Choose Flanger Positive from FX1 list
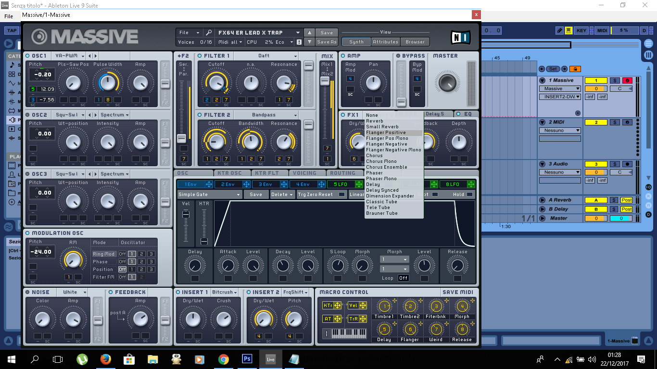The width and height of the screenshot is (657, 369). 393,133
